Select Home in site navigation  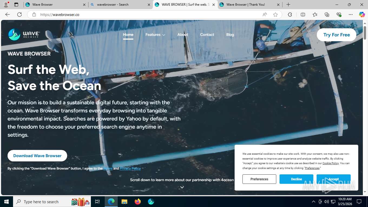point(128,34)
